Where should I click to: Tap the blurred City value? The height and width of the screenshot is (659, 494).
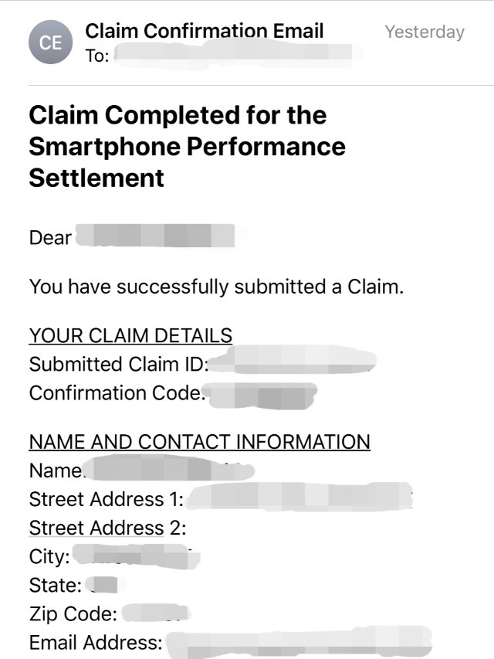(135, 556)
